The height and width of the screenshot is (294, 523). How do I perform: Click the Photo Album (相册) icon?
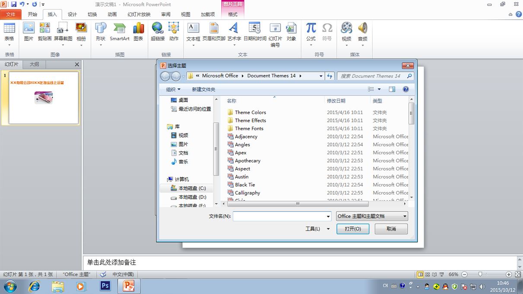click(x=81, y=34)
